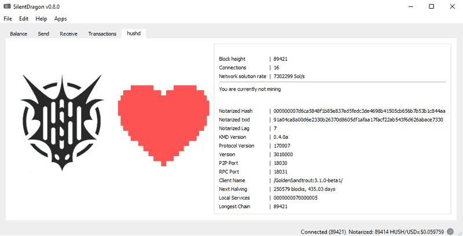
Task: Select the hushd tab
Action: click(x=134, y=34)
